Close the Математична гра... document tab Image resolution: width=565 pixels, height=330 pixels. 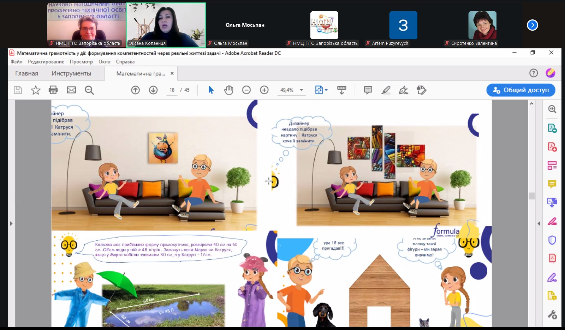pyautogui.click(x=172, y=73)
